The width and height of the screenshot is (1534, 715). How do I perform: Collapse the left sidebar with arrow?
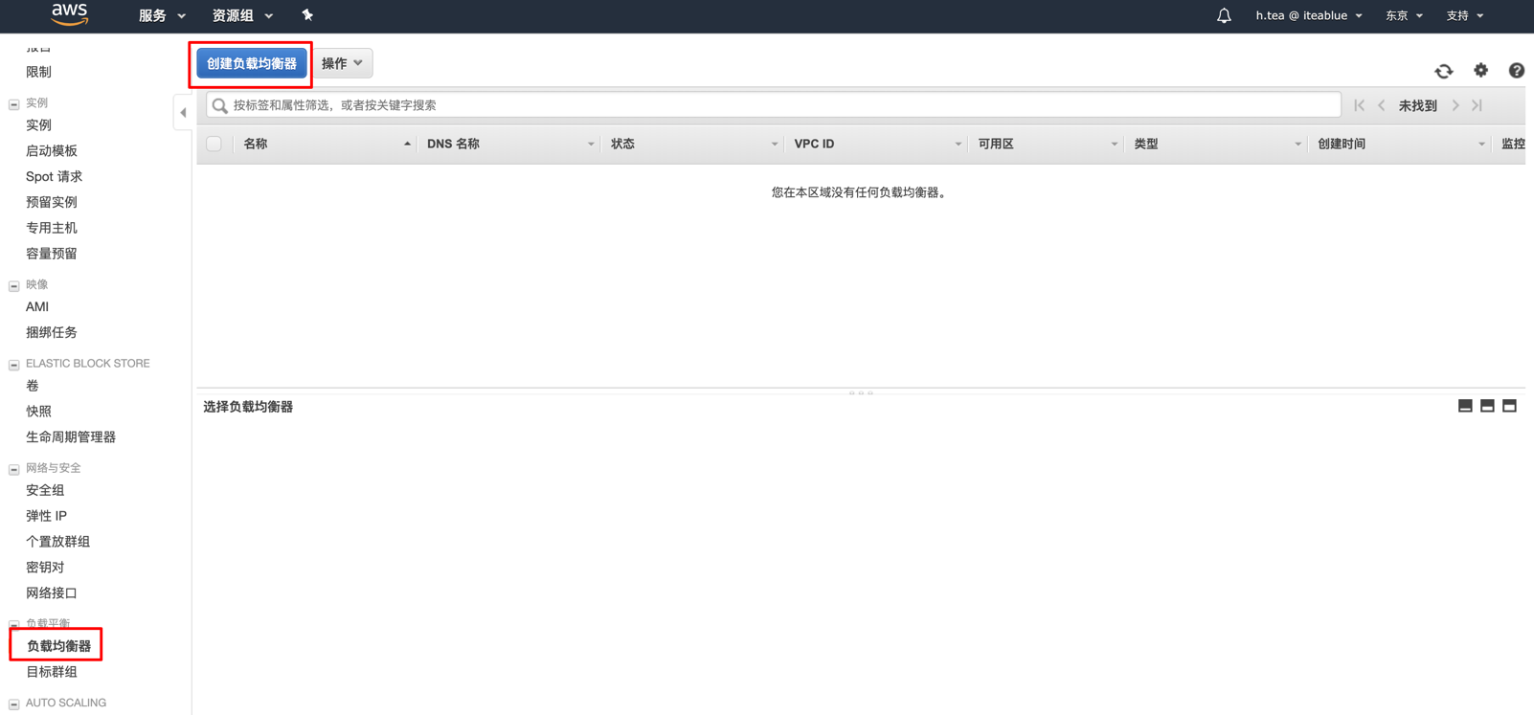click(183, 113)
